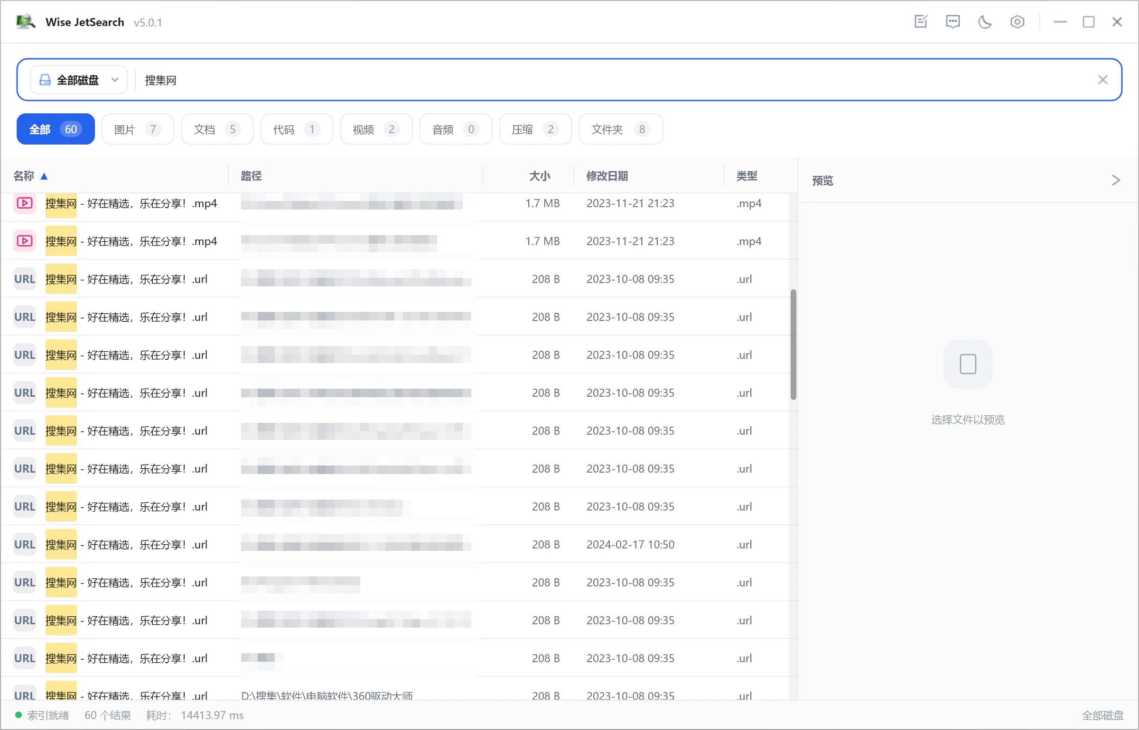Toggle dark mode moon icon
Viewport: 1139px width, 730px height.
985,22
